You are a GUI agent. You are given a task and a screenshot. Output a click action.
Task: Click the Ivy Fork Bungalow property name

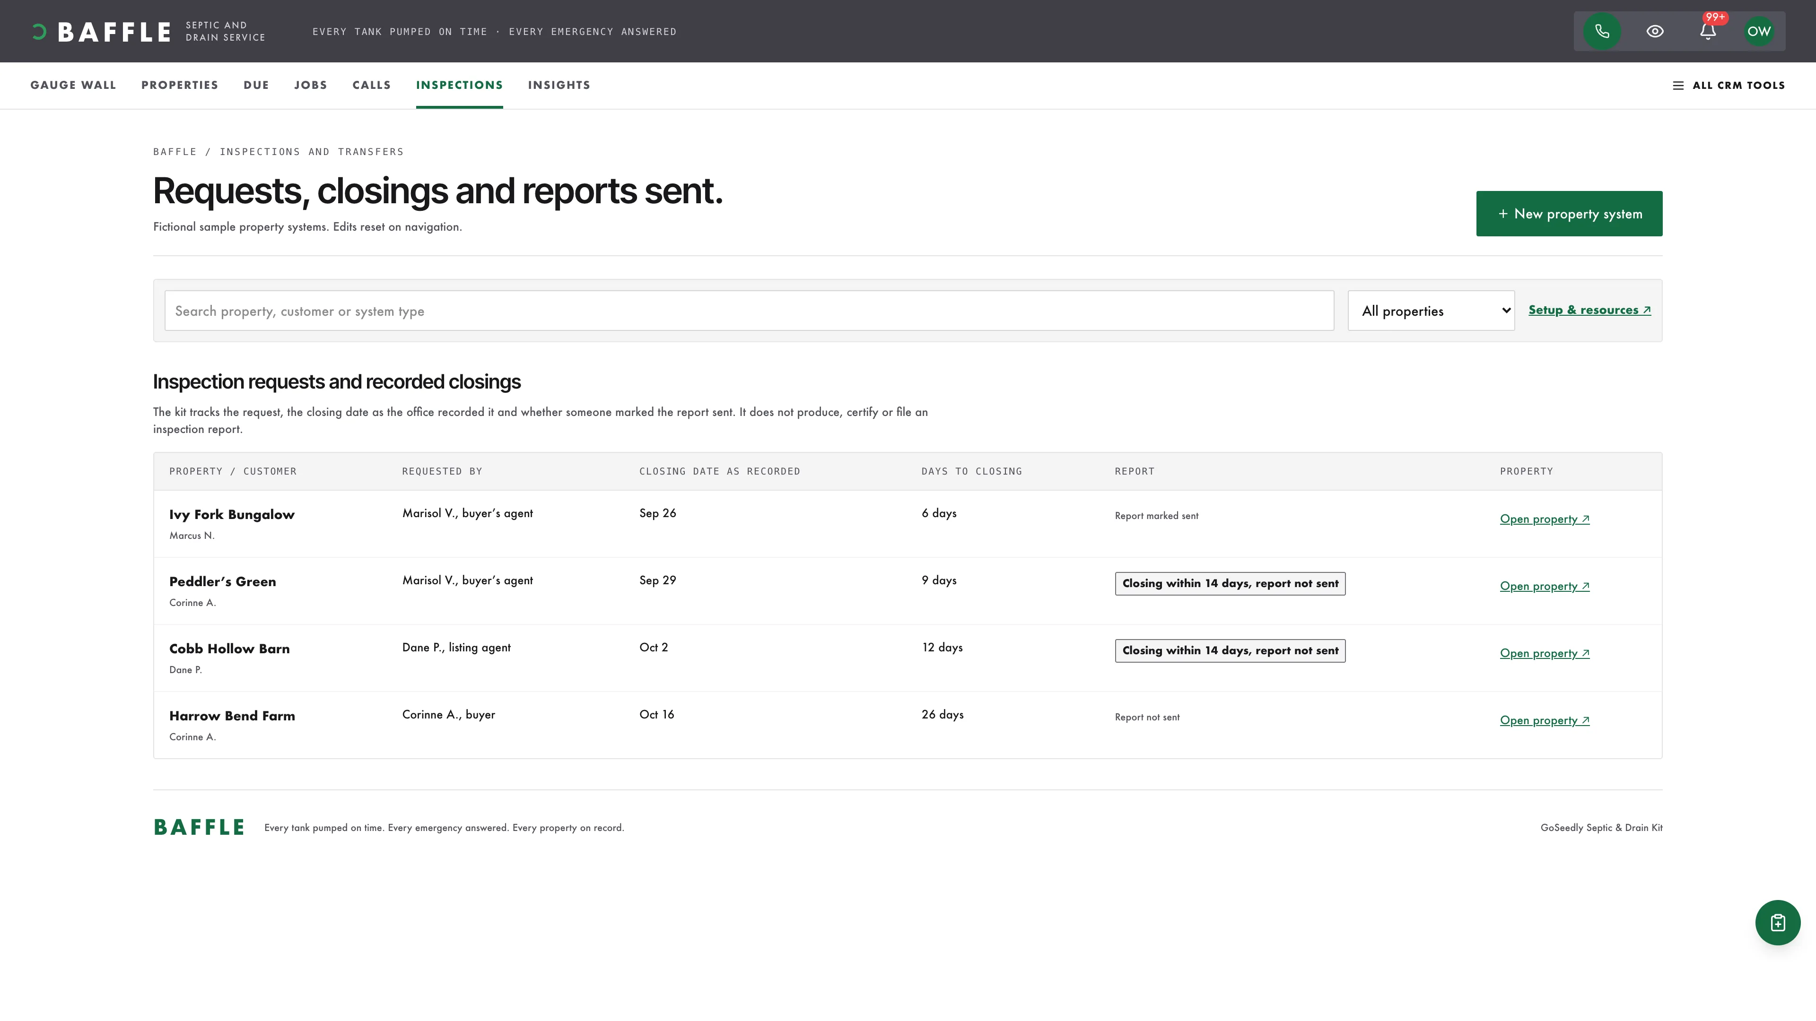click(232, 514)
